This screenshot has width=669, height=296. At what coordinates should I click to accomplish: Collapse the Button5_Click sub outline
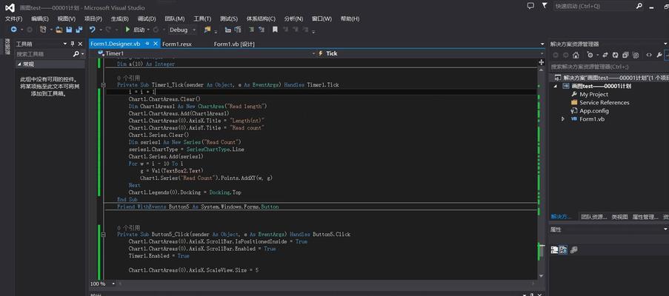[x=104, y=235]
